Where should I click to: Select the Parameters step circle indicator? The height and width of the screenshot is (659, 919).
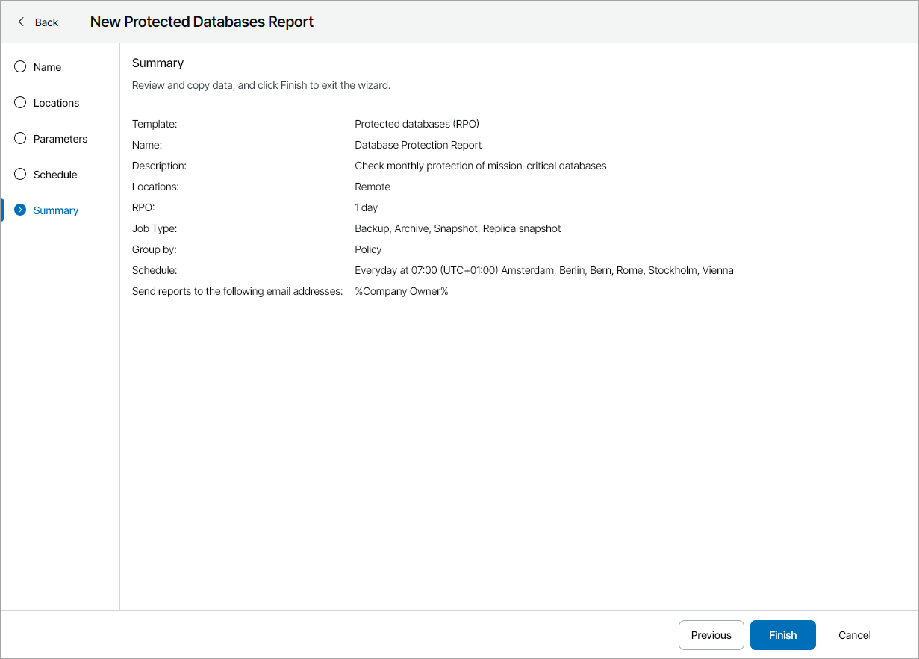point(20,139)
